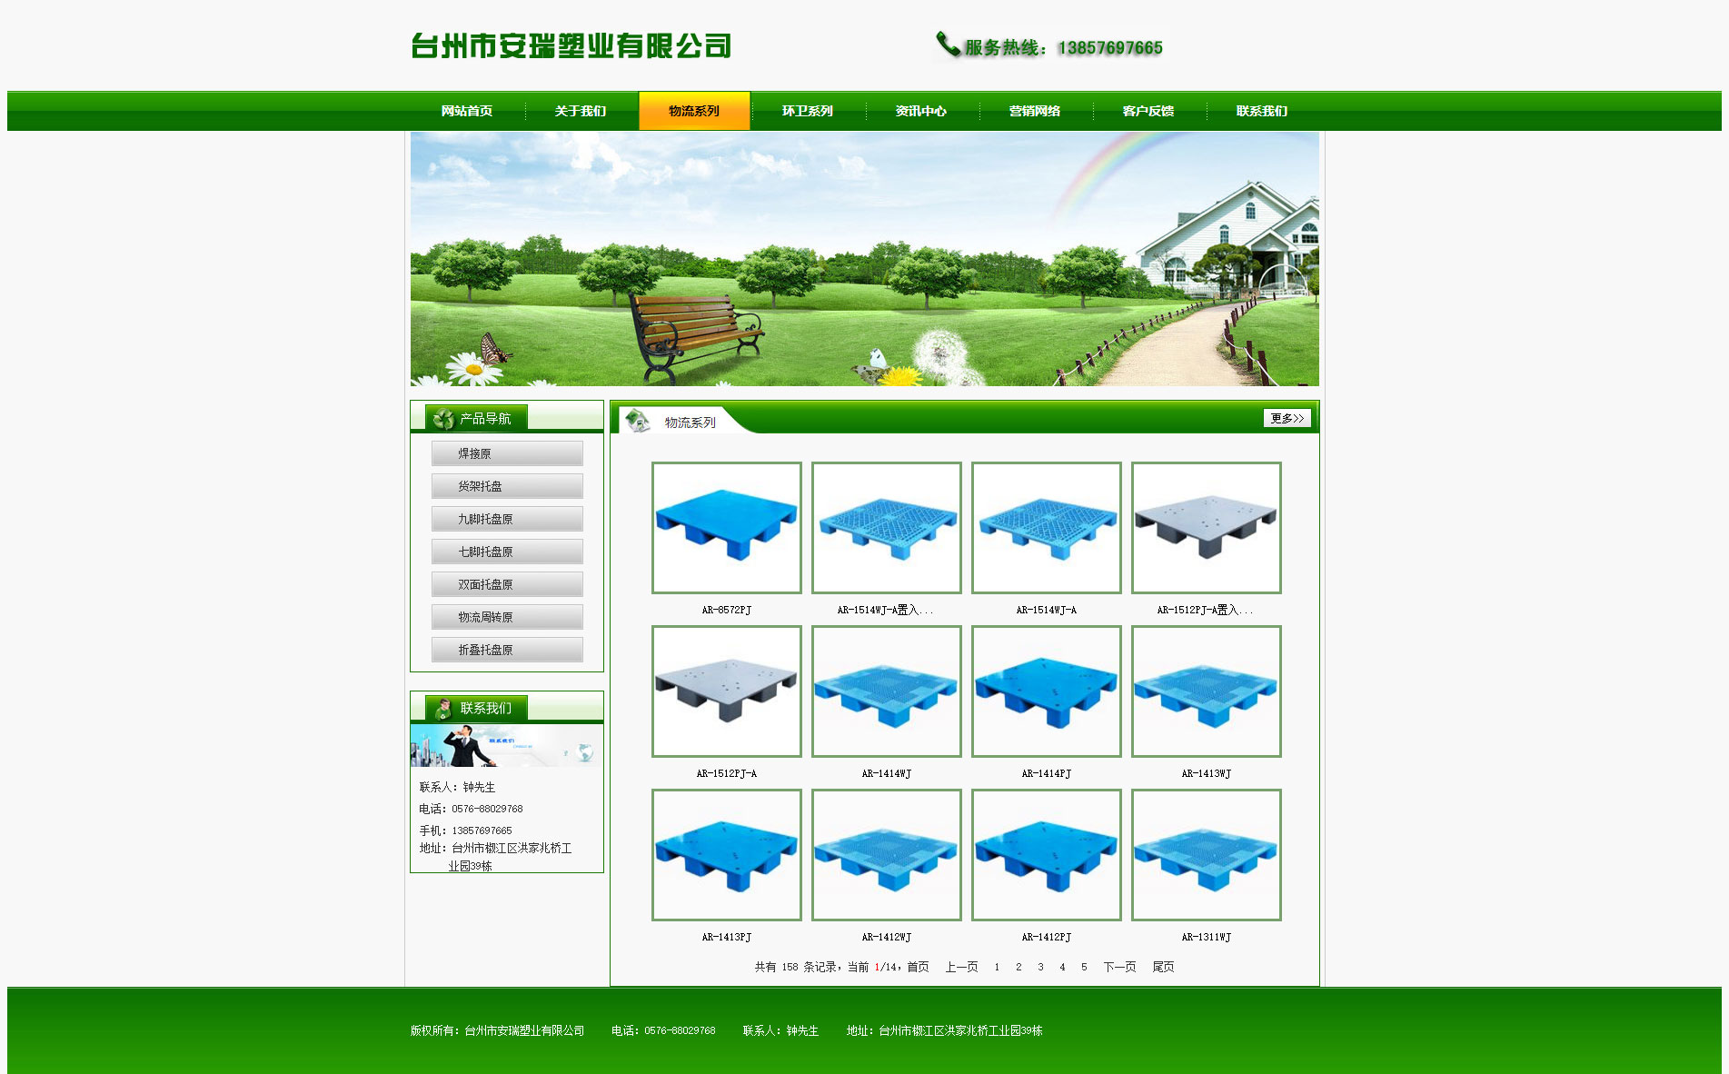Screen dimensions: 1729x1074
Task: Open the 联系我们 item in the top navigation
Action: pos(1261,111)
